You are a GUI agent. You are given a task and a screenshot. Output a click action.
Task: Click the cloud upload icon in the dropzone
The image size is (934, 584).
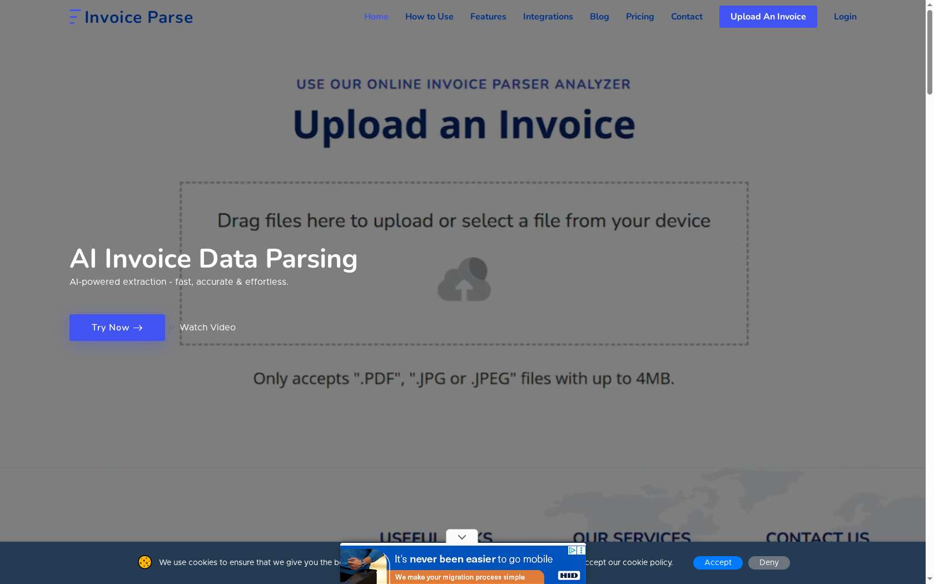pyautogui.click(x=465, y=279)
